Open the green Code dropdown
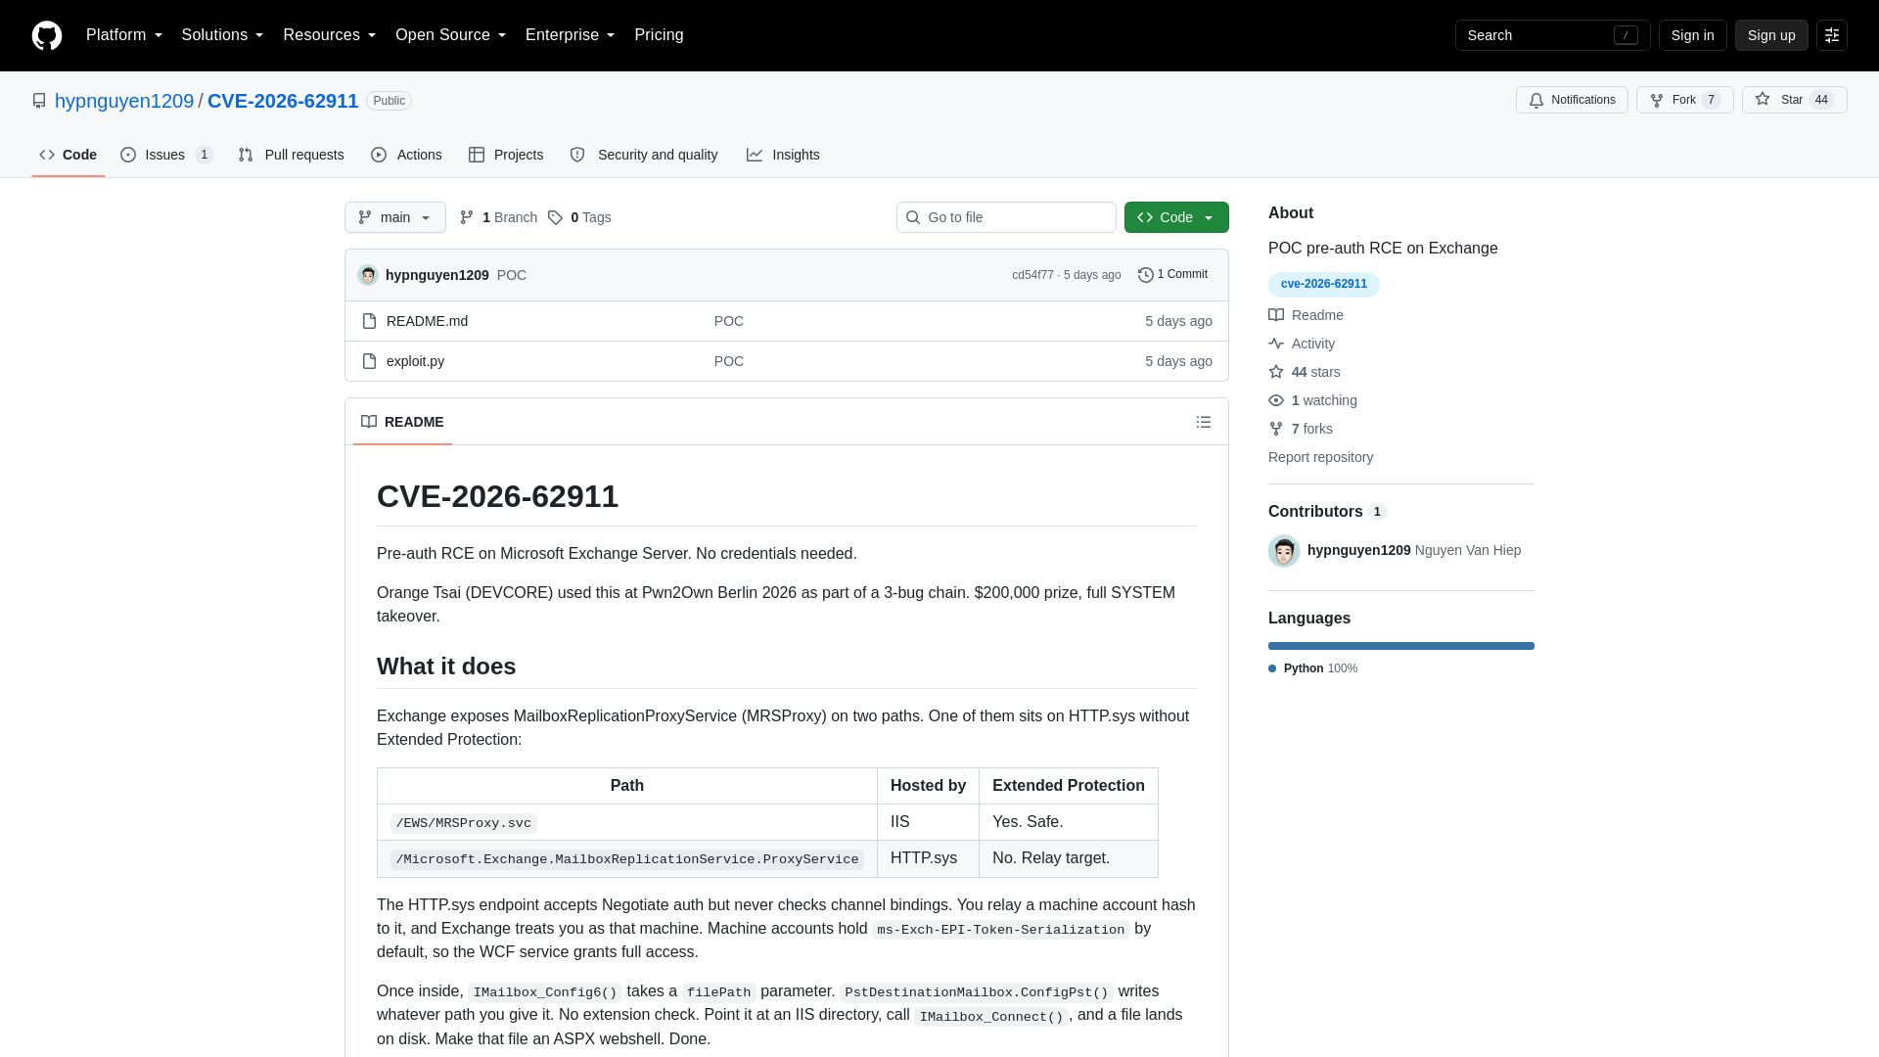 [1176, 217]
